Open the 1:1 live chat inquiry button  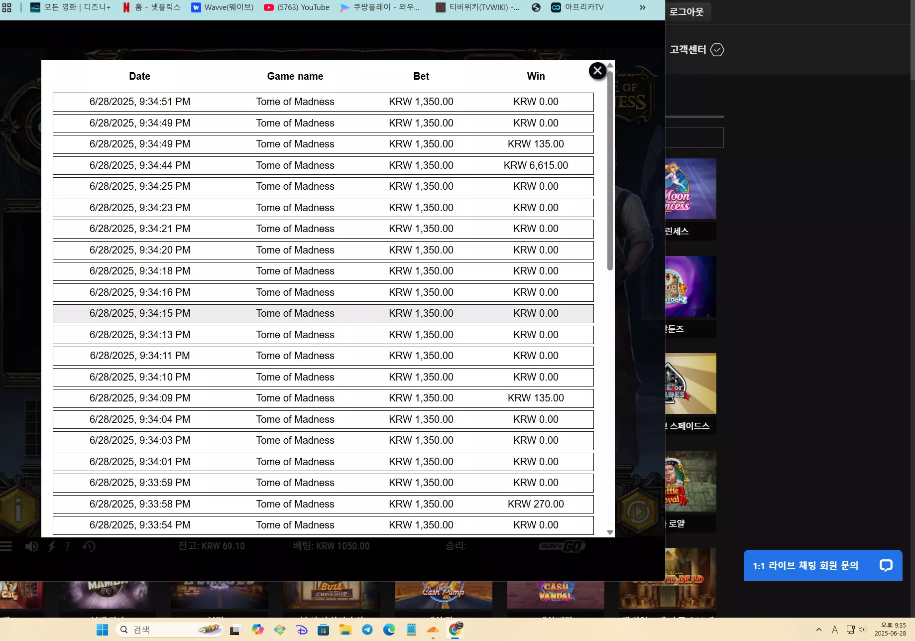click(x=823, y=565)
